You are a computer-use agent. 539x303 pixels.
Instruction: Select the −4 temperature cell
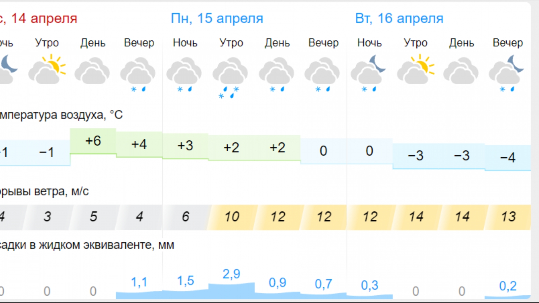point(508,158)
